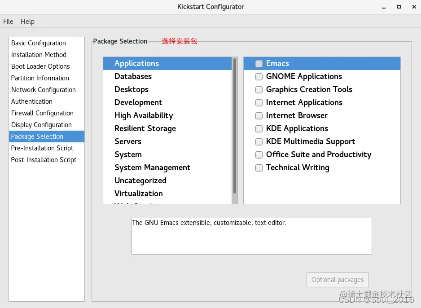Screen dimensions: 421x308
Task: Select the System Management category
Action: click(x=167, y=167)
